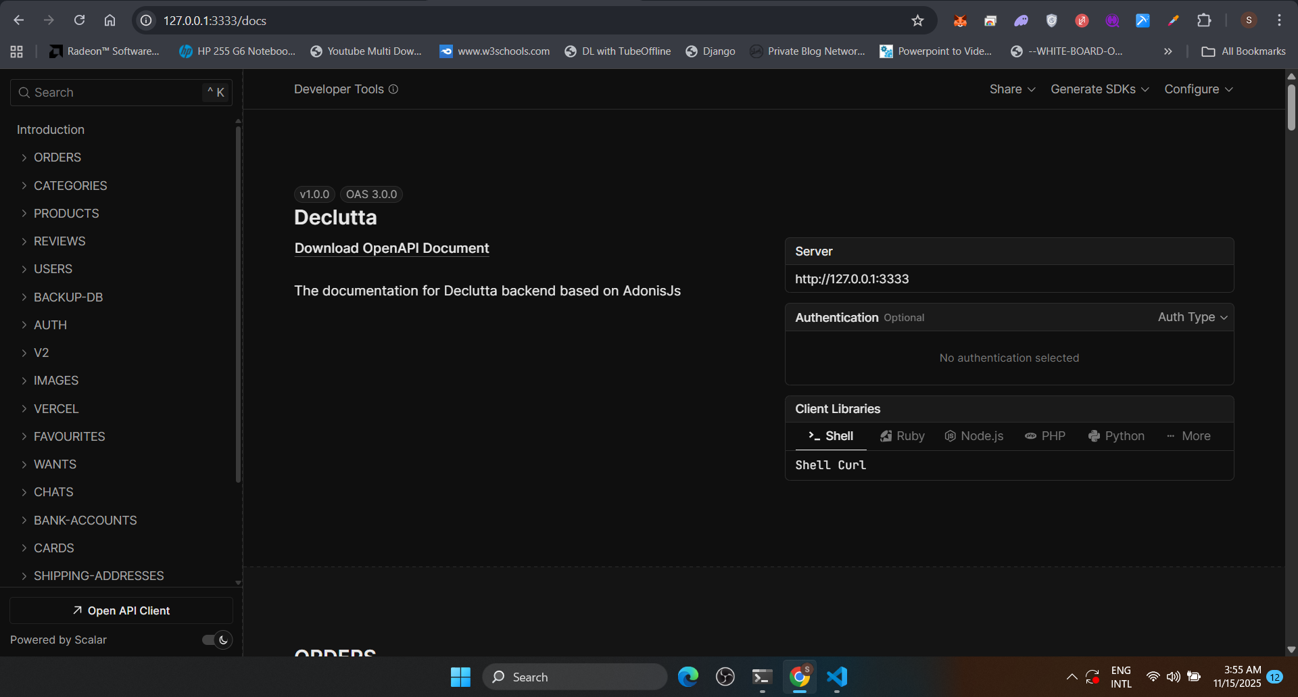Click the Developer Tools info icon
Viewport: 1298px width, 697px height.
[x=393, y=89]
